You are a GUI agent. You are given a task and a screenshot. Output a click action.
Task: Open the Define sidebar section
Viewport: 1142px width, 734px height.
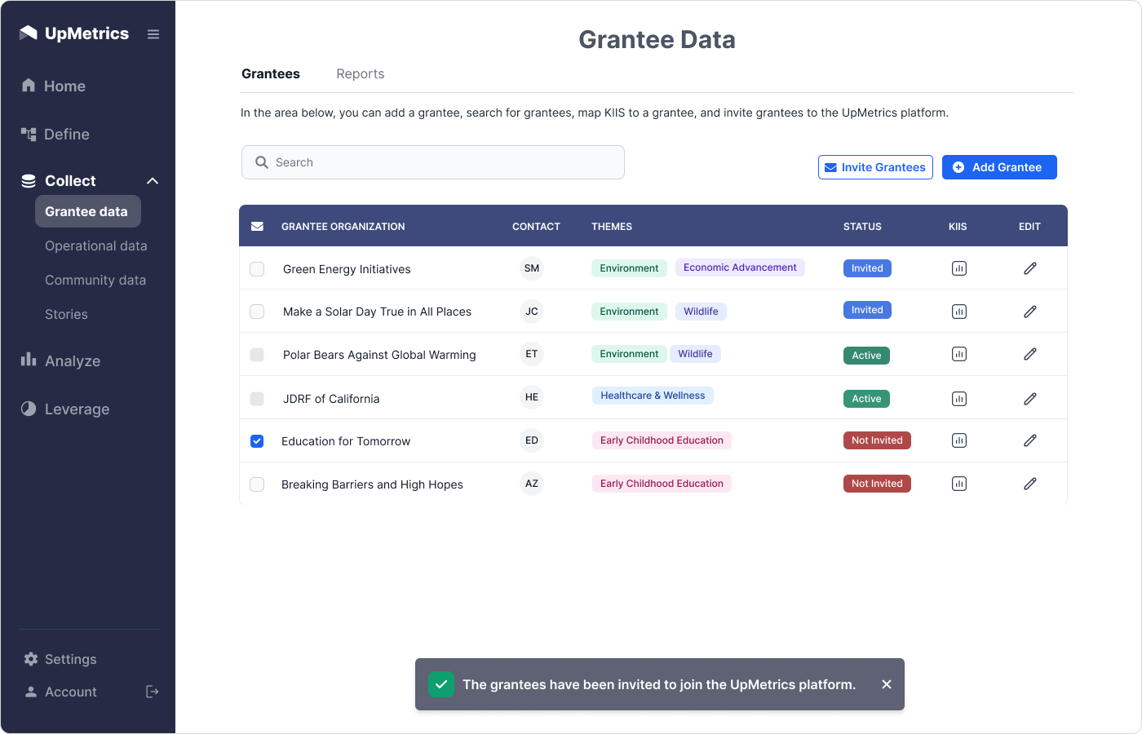point(66,135)
